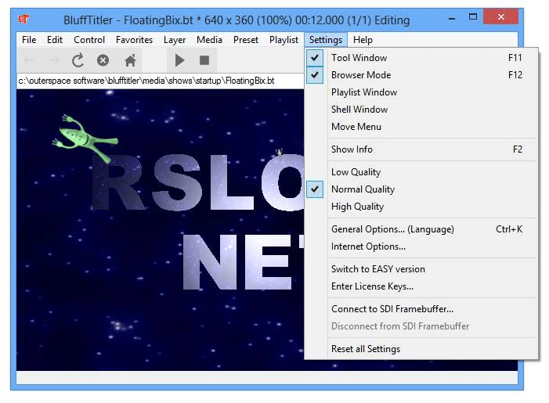Click the forward arrow navigation icon
Viewport: 549px width, 403px height.
[53, 61]
